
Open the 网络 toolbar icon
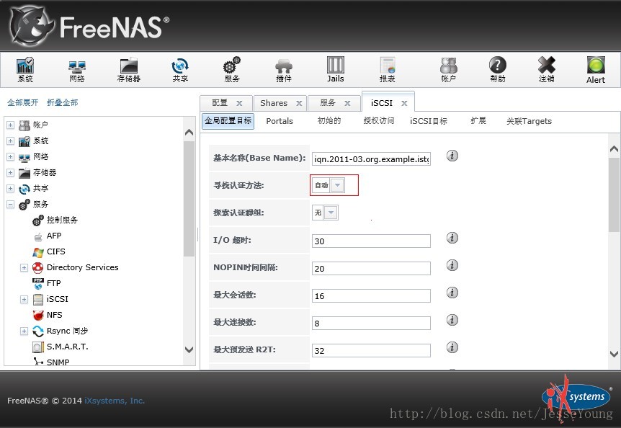click(77, 71)
